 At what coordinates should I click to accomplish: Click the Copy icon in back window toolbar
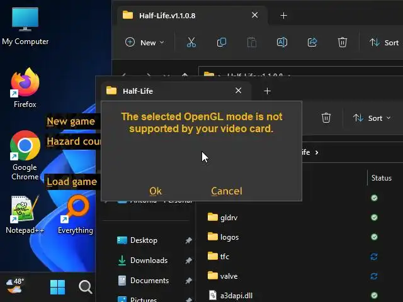pyautogui.click(x=222, y=42)
